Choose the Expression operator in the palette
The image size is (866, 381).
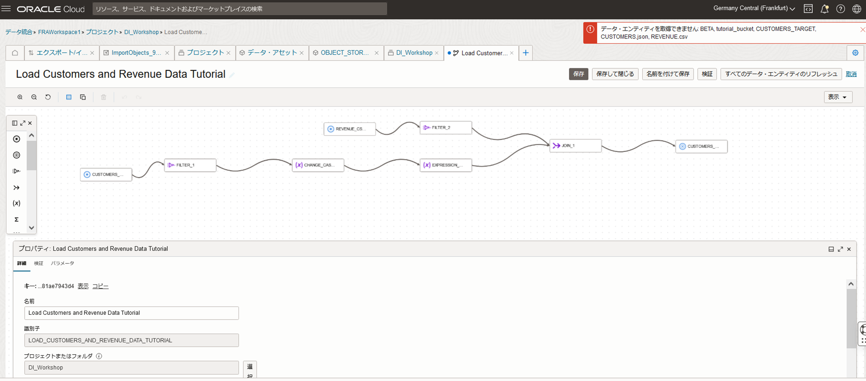16,203
